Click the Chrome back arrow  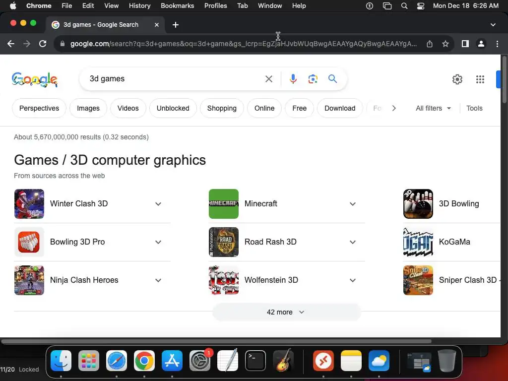pos(11,44)
